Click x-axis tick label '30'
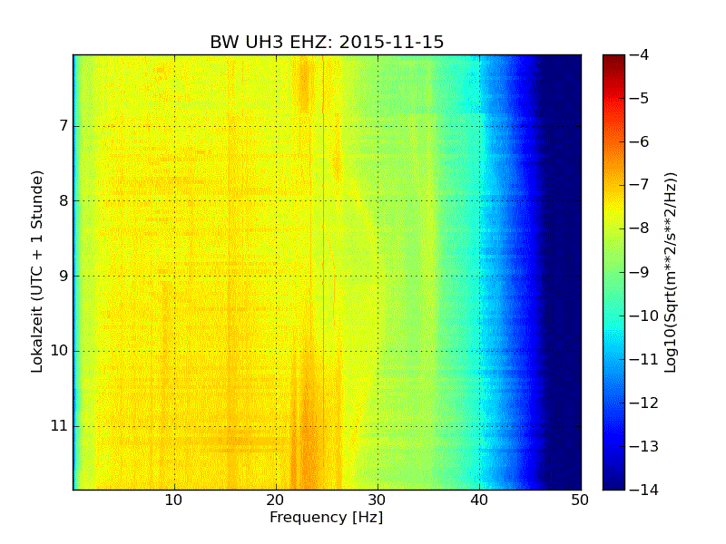Screen dimensions: 726x544 (x=378, y=500)
